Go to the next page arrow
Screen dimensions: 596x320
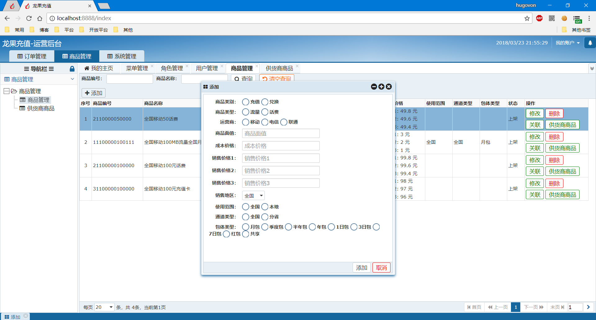588,307
